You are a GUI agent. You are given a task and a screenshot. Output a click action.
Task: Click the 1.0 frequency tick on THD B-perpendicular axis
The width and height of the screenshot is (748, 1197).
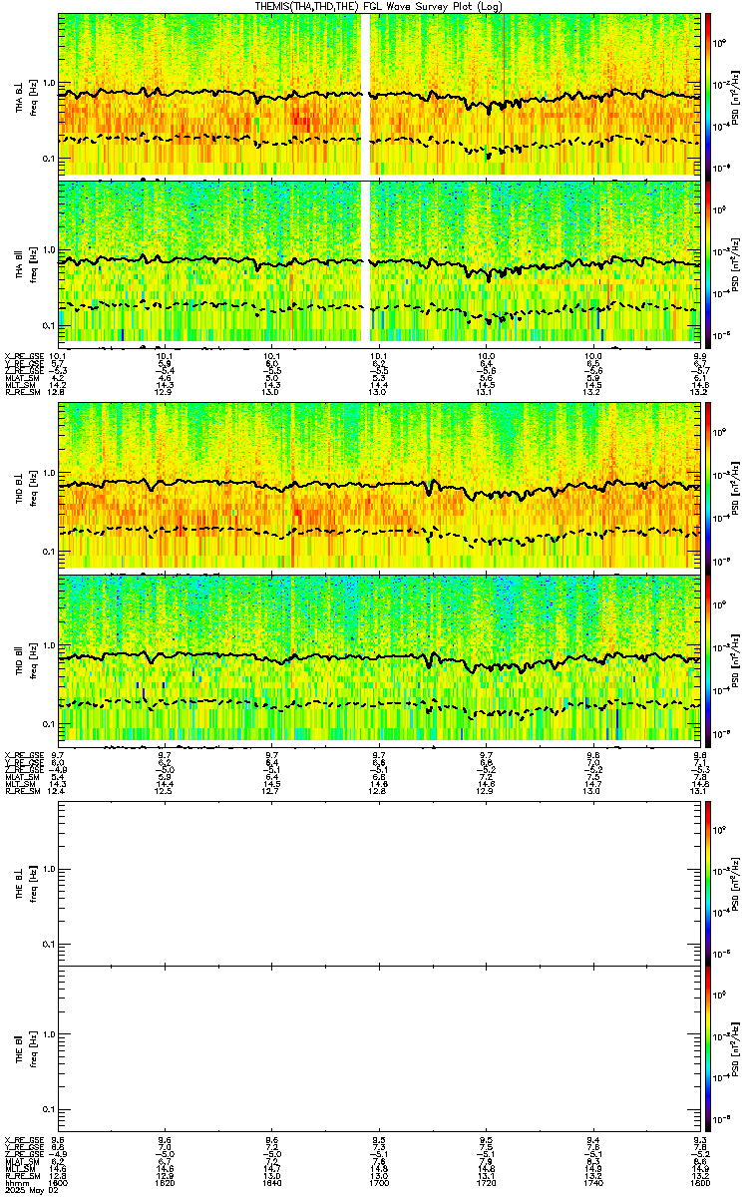pos(49,474)
